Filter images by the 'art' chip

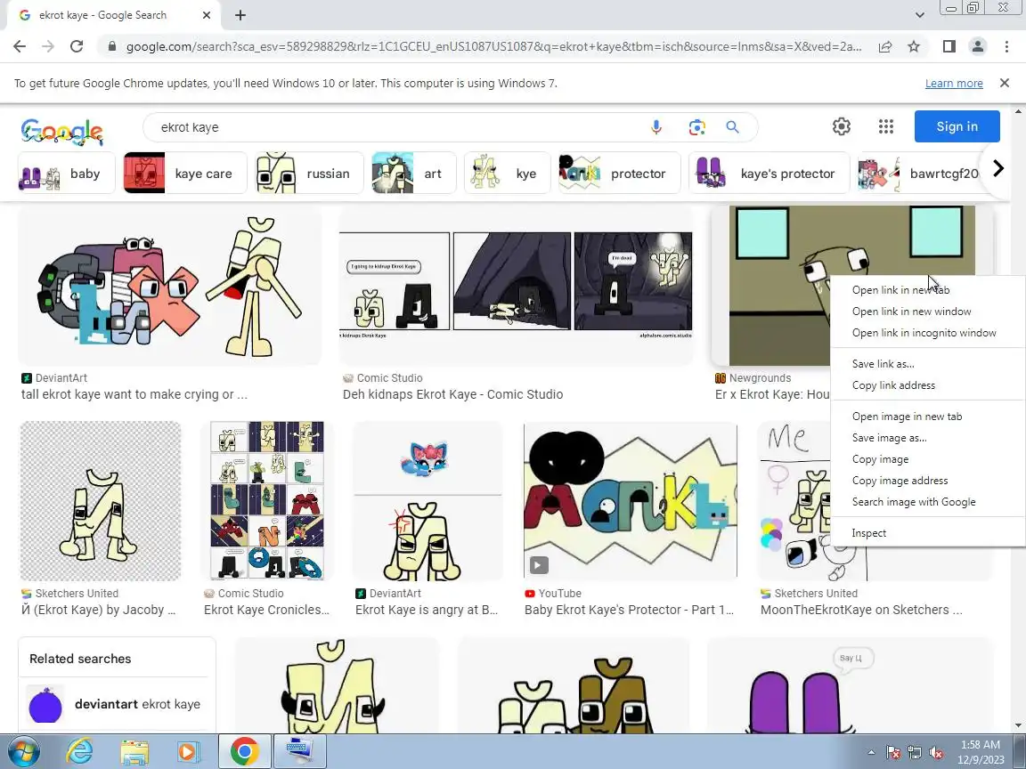coord(413,174)
